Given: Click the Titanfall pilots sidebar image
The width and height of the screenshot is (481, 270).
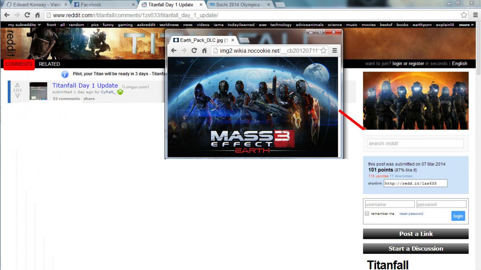Looking at the screenshot, I should click(x=416, y=101).
